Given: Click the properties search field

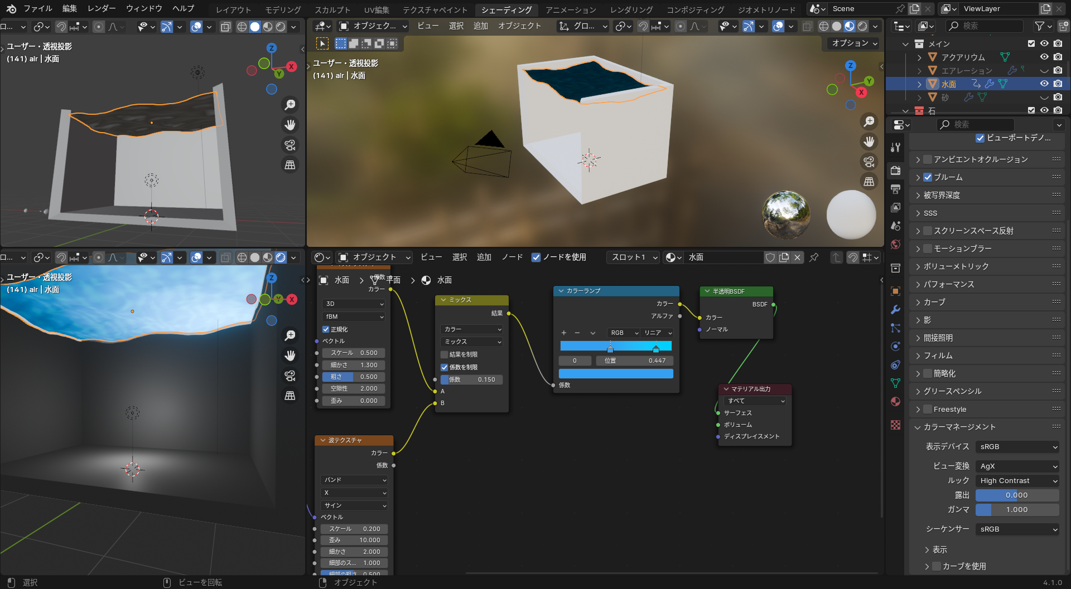Looking at the screenshot, I should coord(976,125).
